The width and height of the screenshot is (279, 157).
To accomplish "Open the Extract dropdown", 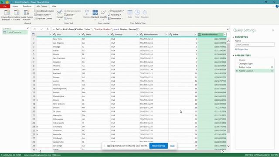I will pyautogui.click(x=69, y=14).
